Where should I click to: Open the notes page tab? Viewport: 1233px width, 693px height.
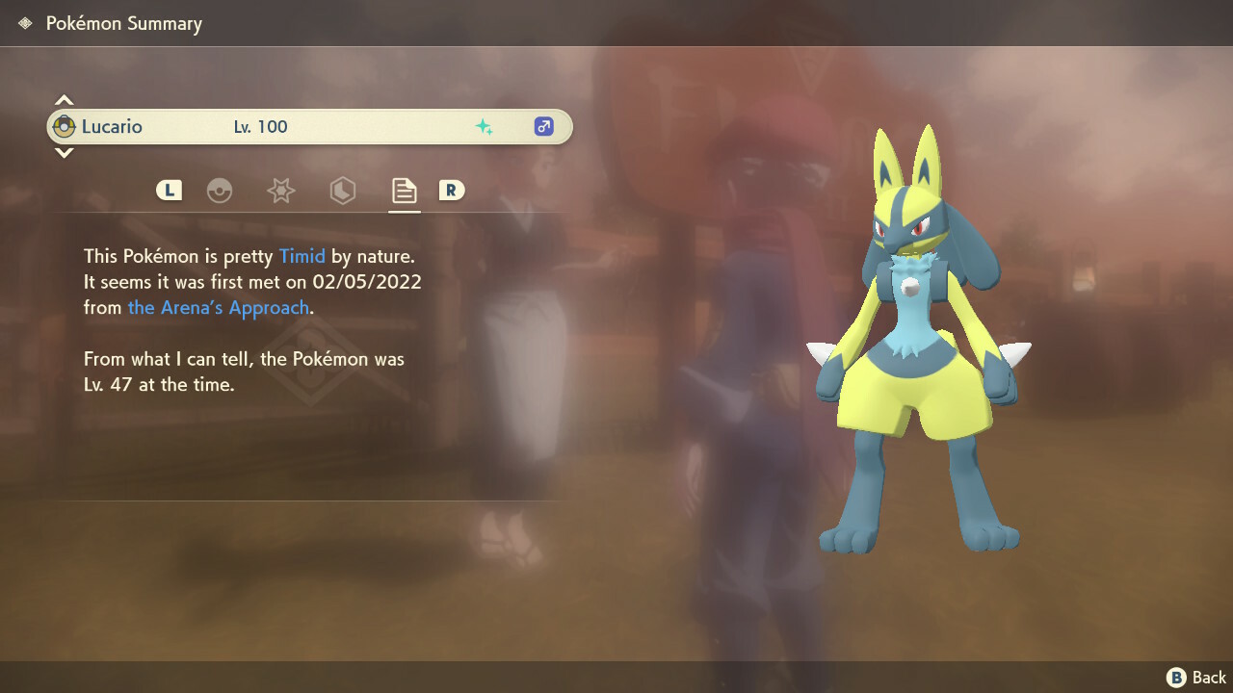pos(404,191)
